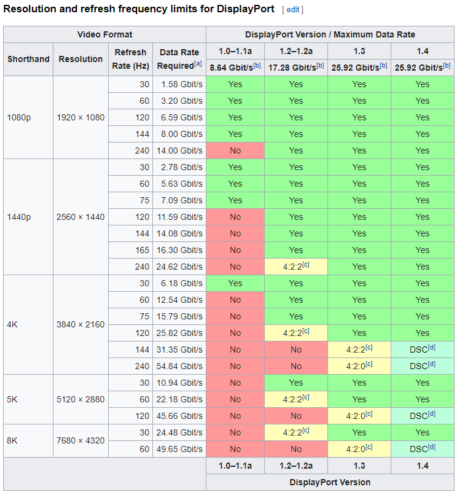457x492 pixels.
Task: Select the 54.84 Gbit/s data rate cell
Action: coord(179,366)
